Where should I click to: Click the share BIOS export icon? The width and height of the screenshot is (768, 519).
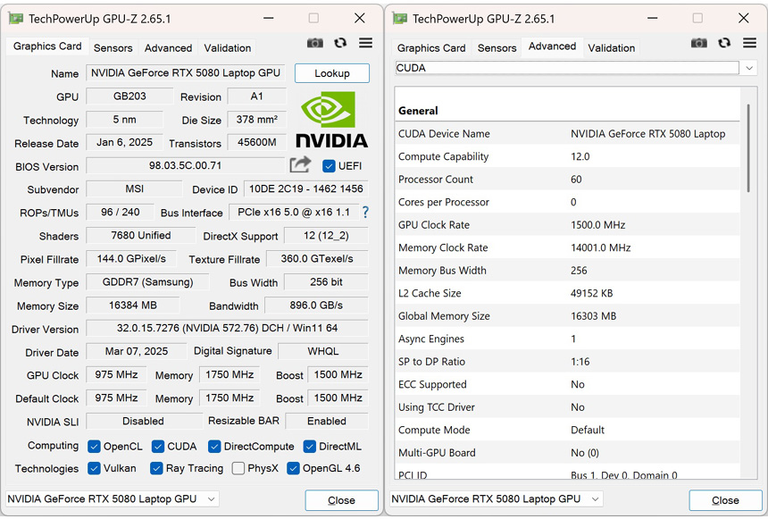pos(300,165)
